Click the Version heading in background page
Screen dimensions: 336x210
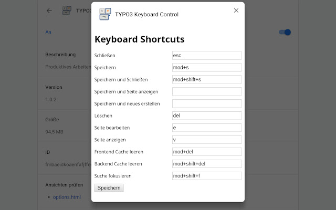54,87
